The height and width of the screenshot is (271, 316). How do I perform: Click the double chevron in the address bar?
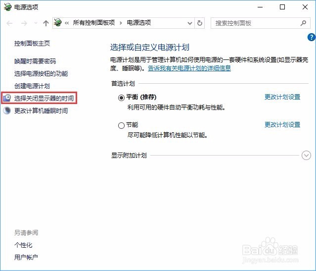tap(67, 23)
